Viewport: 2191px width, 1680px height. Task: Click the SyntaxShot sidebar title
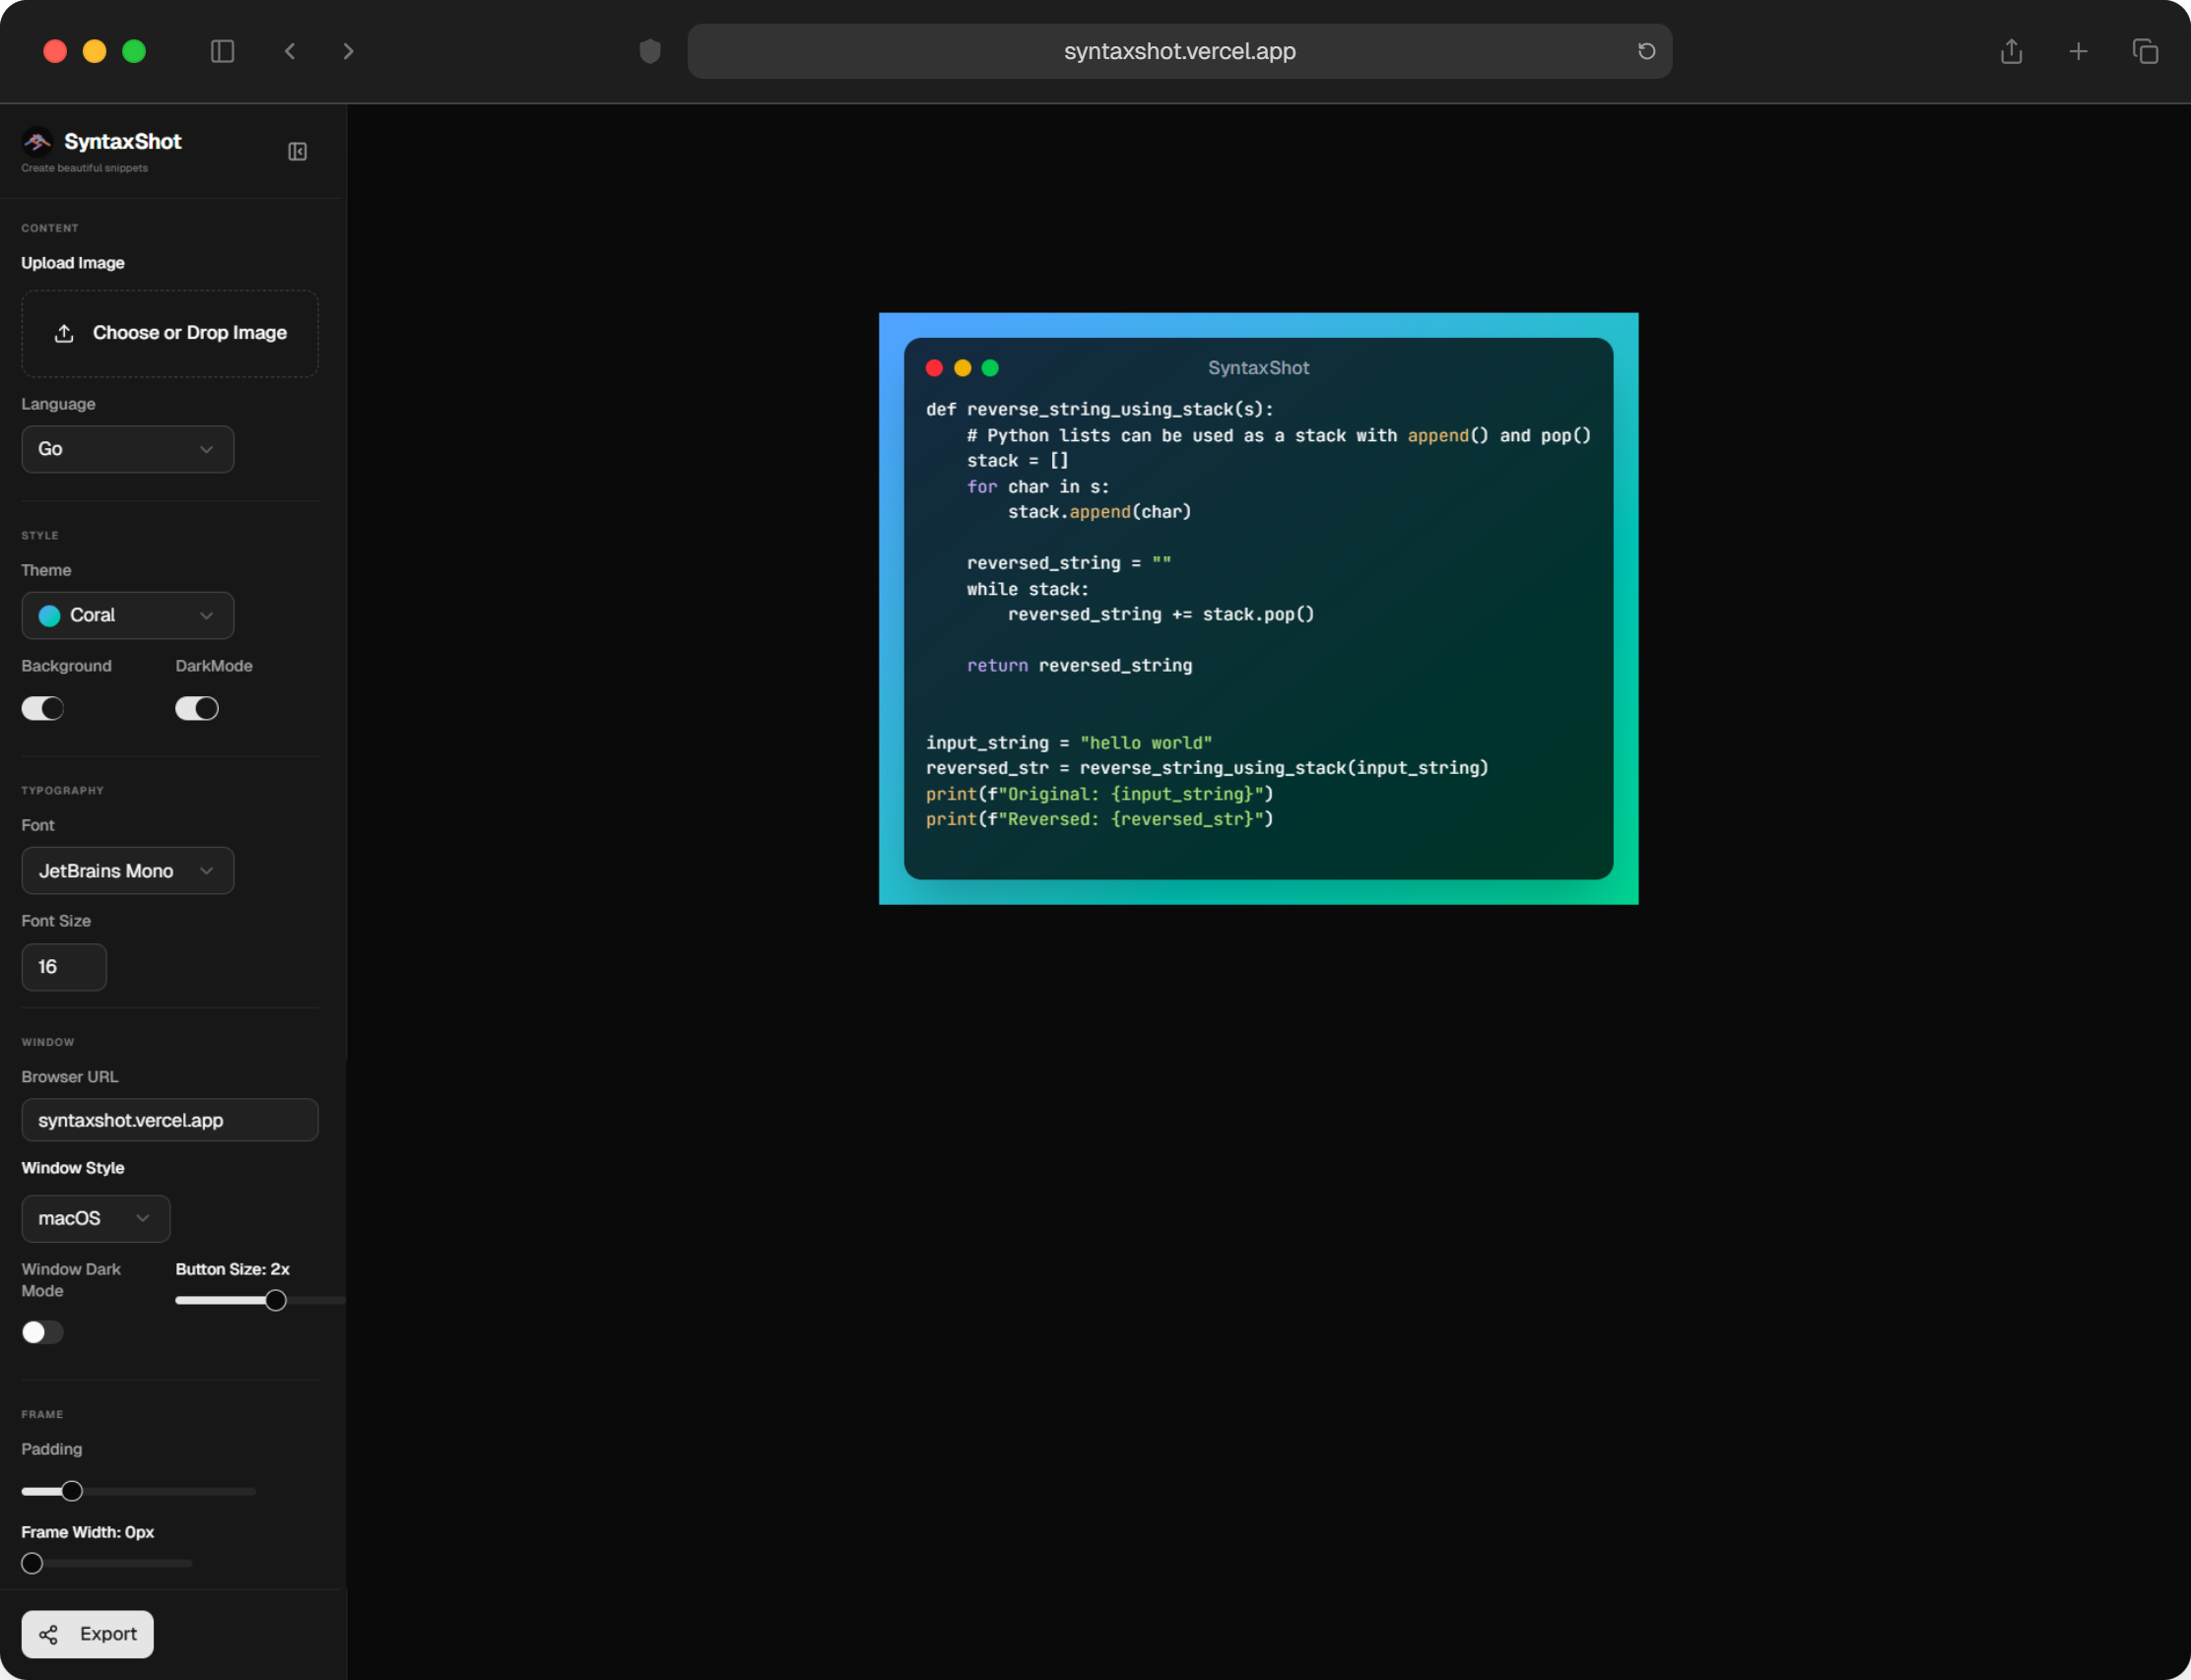pyautogui.click(x=123, y=142)
